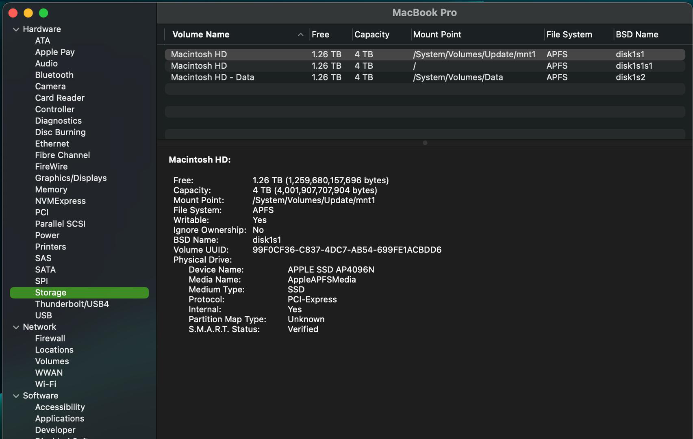Image resolution: width=693 pixels, height=439 pixels.
Task: Click the S.M.A.R.T. Status Verified value
Action: (303, 329)
